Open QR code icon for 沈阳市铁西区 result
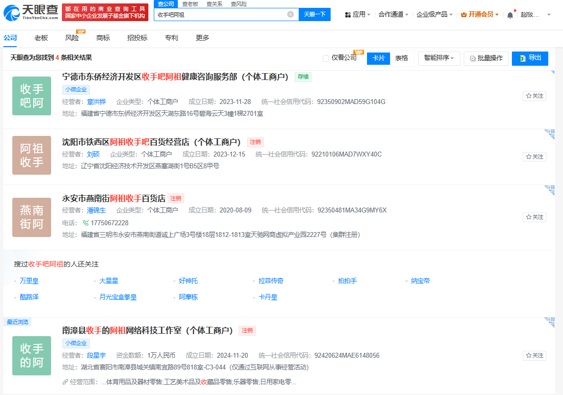 (x=549, y=134)
